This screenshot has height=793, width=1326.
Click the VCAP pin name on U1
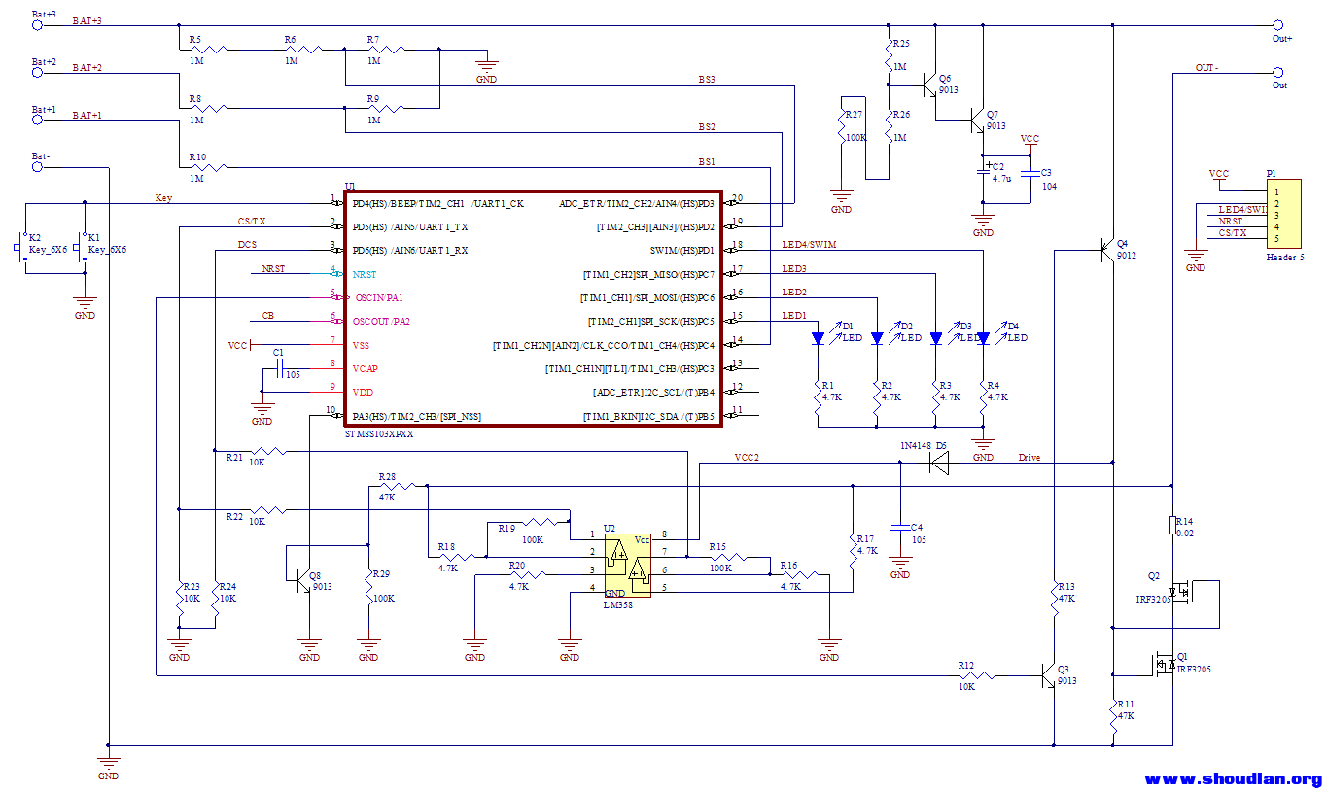365,369
